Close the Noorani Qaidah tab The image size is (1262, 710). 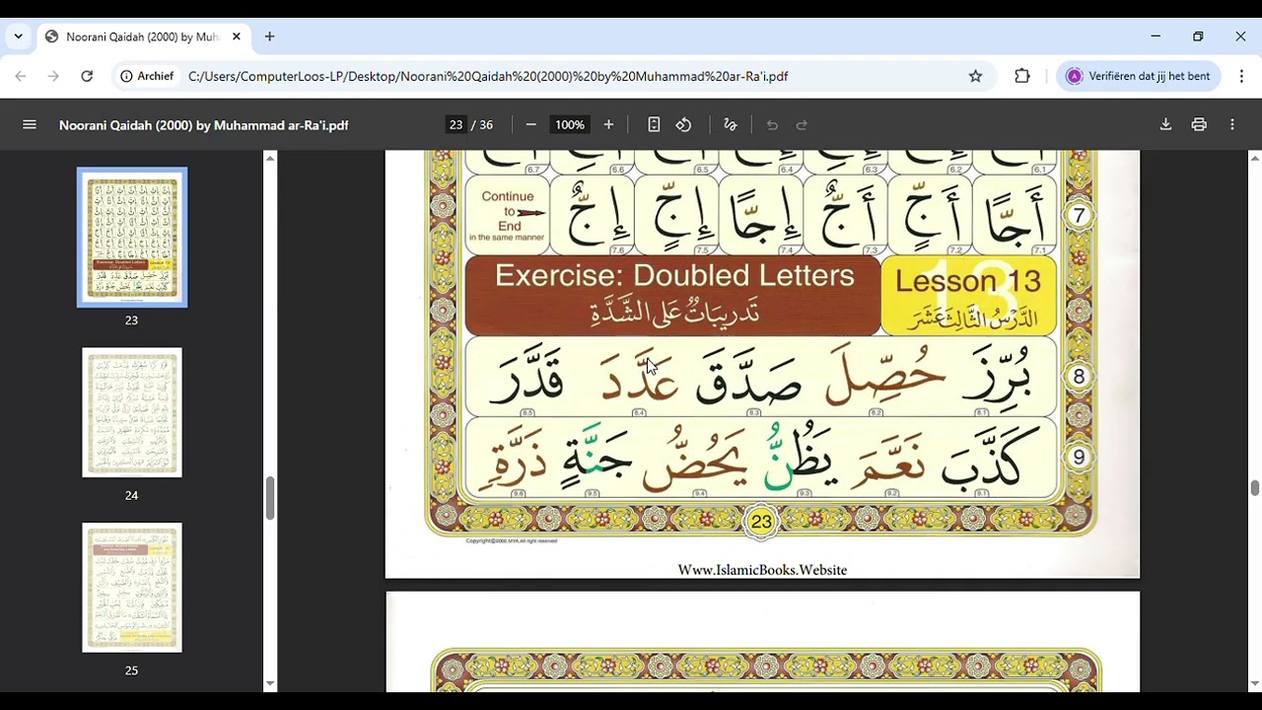pyautogui.click(x=237, y=36)
